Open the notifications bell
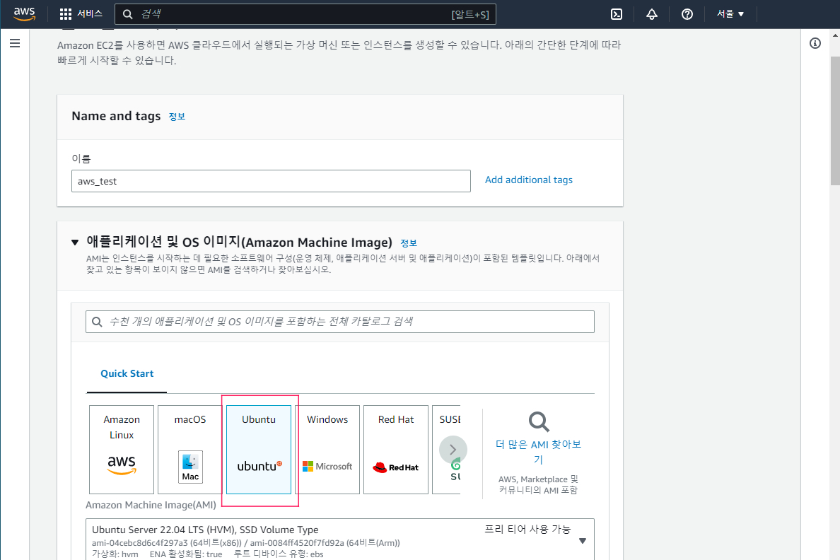 click(651, 14)
